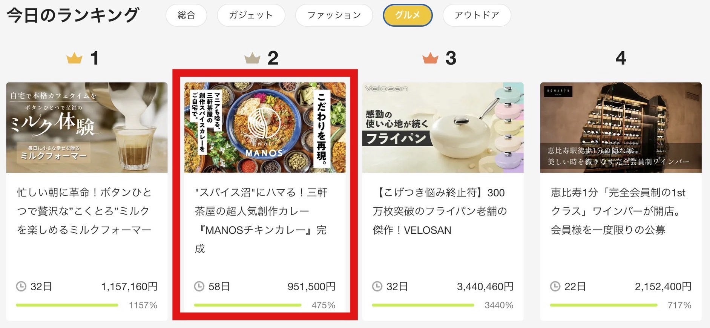Click the 3440% funding progress bar
The width and height of the screenshot is (710, 328).
(423, 305)
